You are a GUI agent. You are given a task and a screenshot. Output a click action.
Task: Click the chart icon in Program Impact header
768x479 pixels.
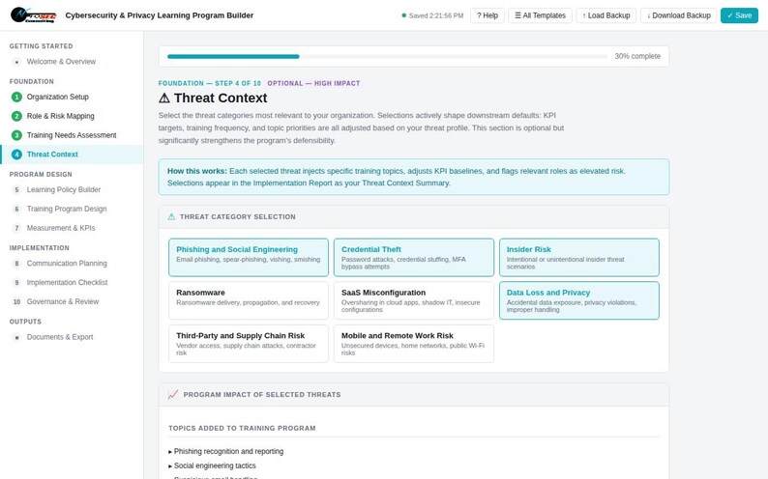coord(172,394)
